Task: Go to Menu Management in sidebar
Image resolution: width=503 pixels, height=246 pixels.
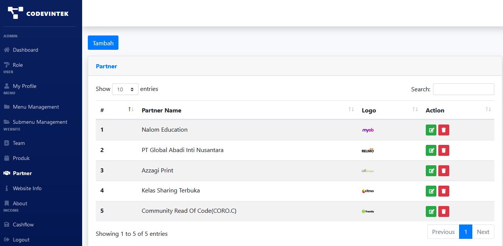Action: click(x=36, y=107)
